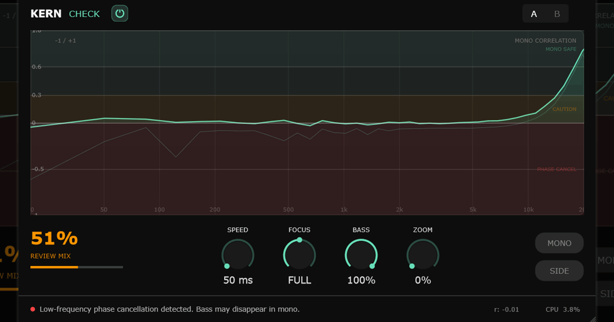Enable MONO monitoring

click(559, 243)
